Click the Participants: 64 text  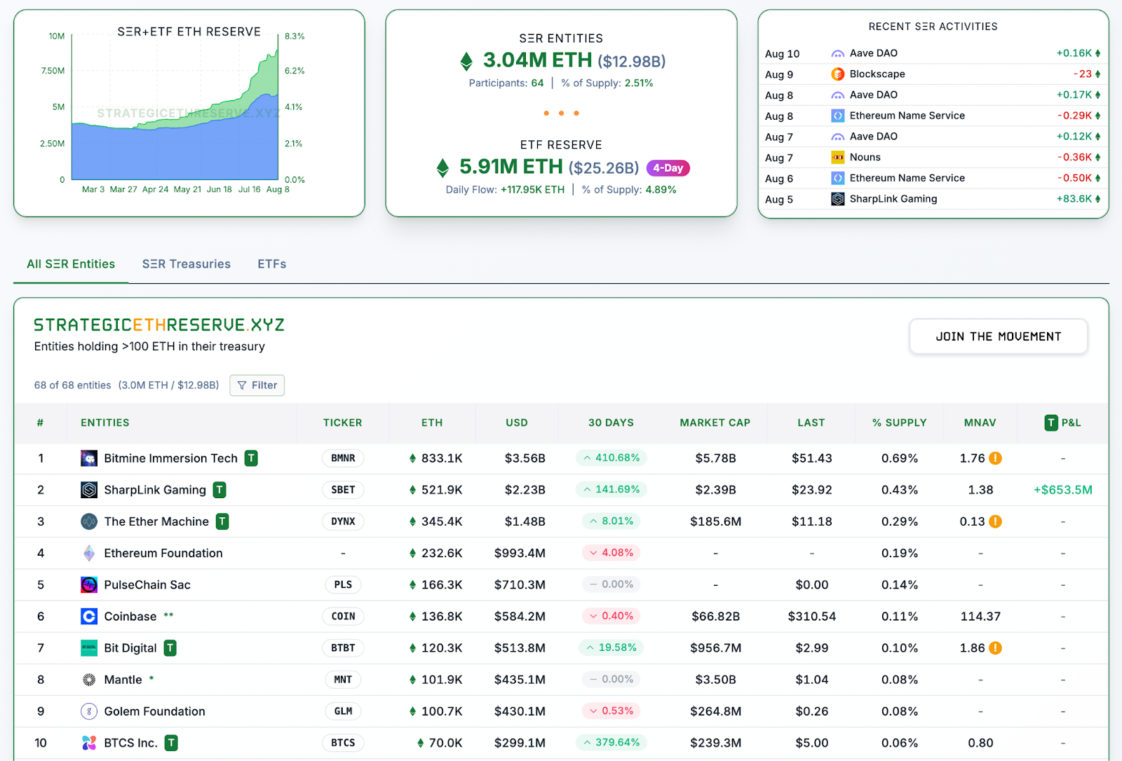coord(506,83)
